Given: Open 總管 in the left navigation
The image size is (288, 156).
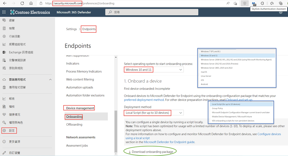Looking at the screenshot, I should coord(12,21).
